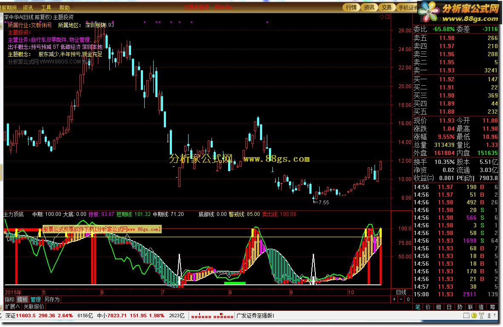Select the 筹 tab

click(x=492, y=307)
